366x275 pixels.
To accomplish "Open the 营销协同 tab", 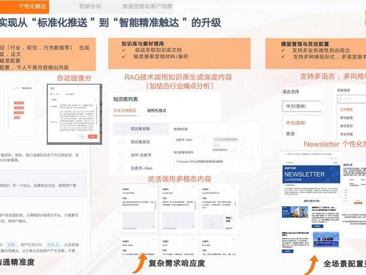I will tap(90, 6).
